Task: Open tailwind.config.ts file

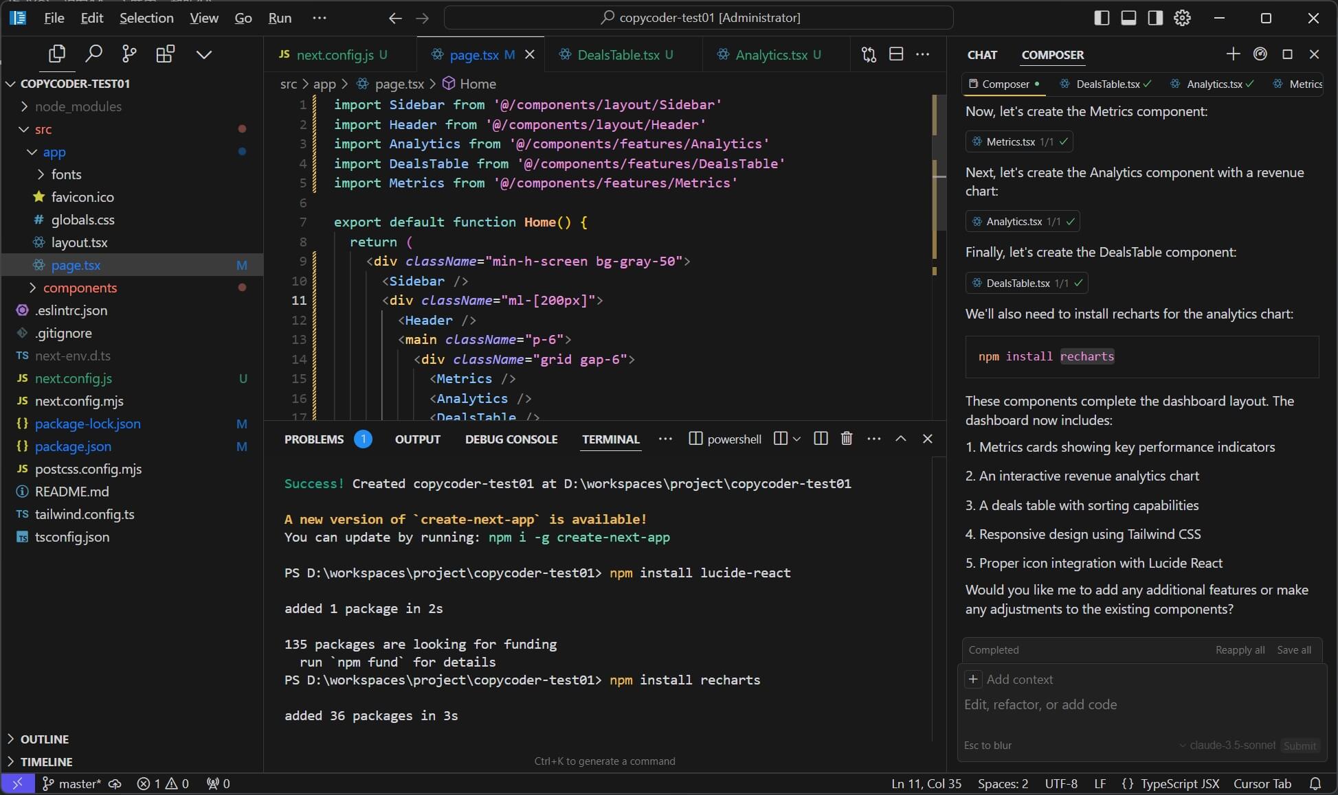Action: click(132, 514)
